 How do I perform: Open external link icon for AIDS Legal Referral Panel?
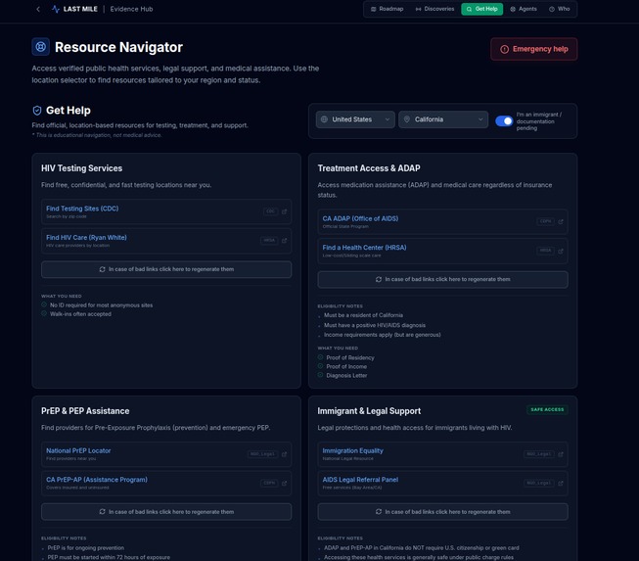[561, 483]
